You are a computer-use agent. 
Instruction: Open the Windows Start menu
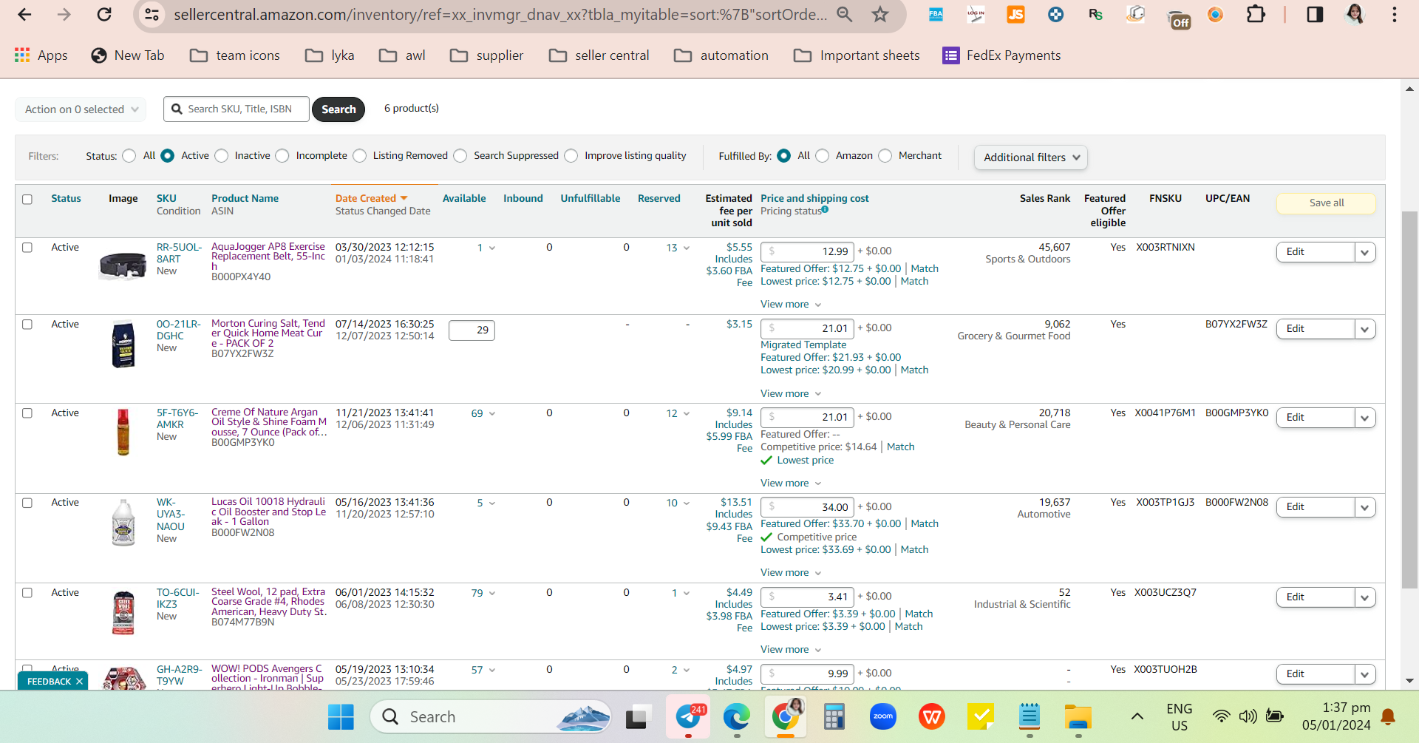[x=341, y=716]
